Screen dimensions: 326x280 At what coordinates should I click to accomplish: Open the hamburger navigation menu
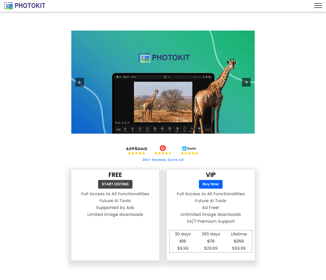(x=318, y=6)
